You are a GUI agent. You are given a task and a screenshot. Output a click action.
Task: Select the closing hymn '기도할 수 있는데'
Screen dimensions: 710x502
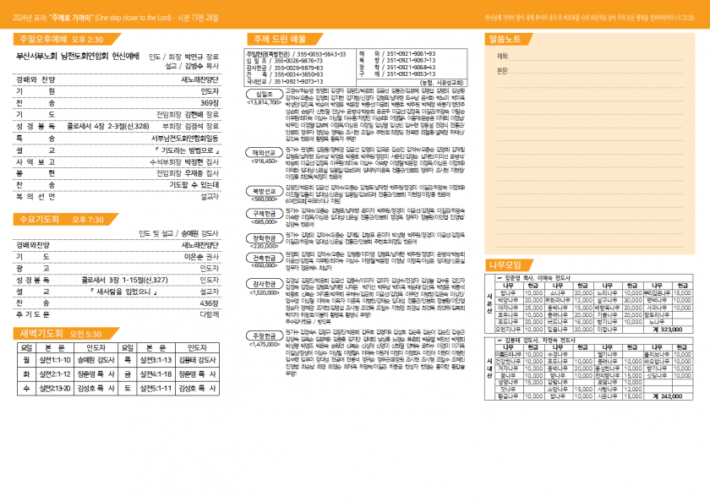(x=194, y=185)
